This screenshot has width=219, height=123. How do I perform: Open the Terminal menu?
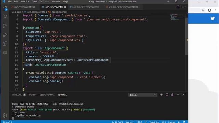point(56,1)
